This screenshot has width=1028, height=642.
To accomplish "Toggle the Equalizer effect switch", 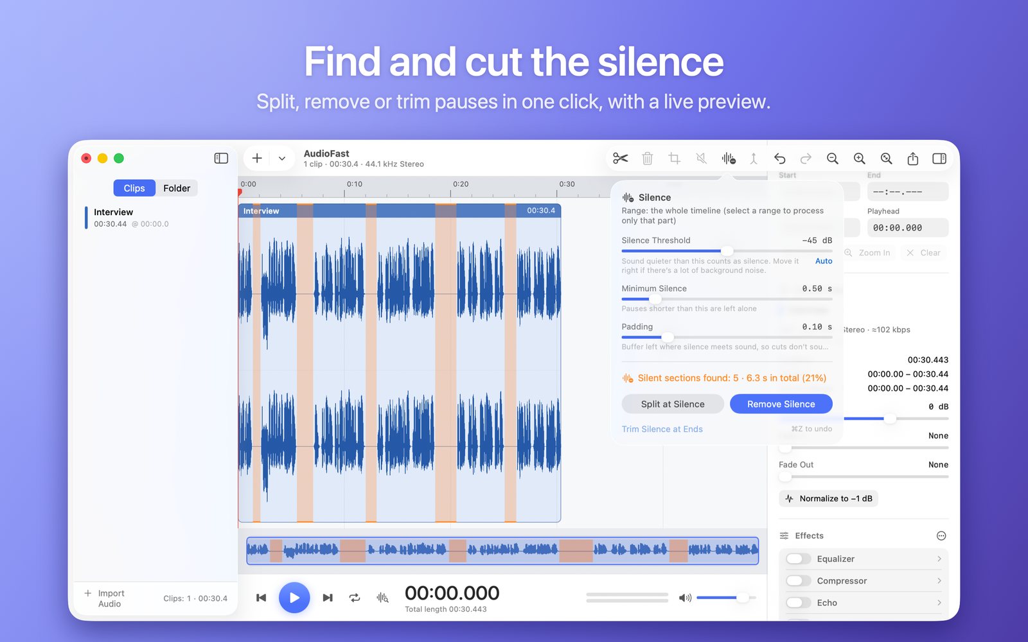I will (798, 559).
